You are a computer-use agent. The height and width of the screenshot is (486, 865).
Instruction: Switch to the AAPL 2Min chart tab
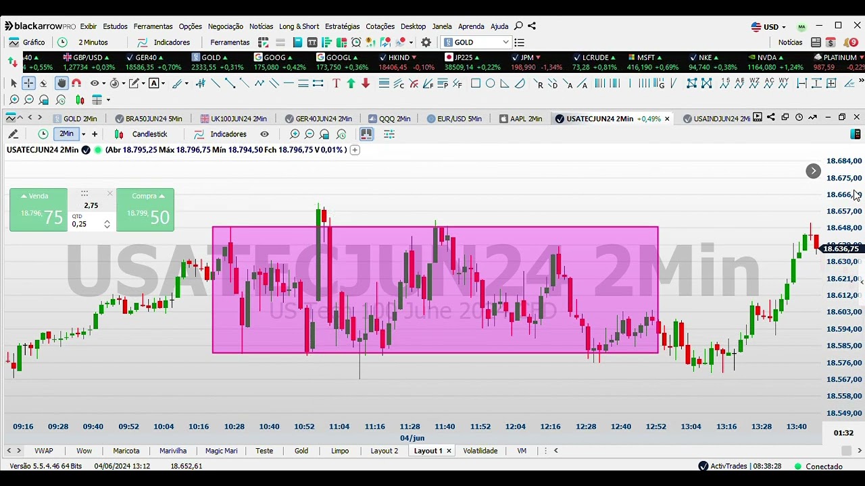(520, 118)
